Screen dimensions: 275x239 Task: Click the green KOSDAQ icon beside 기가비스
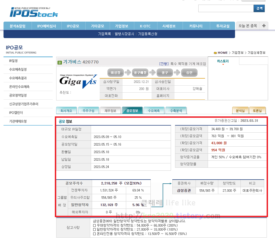(60, 62)
